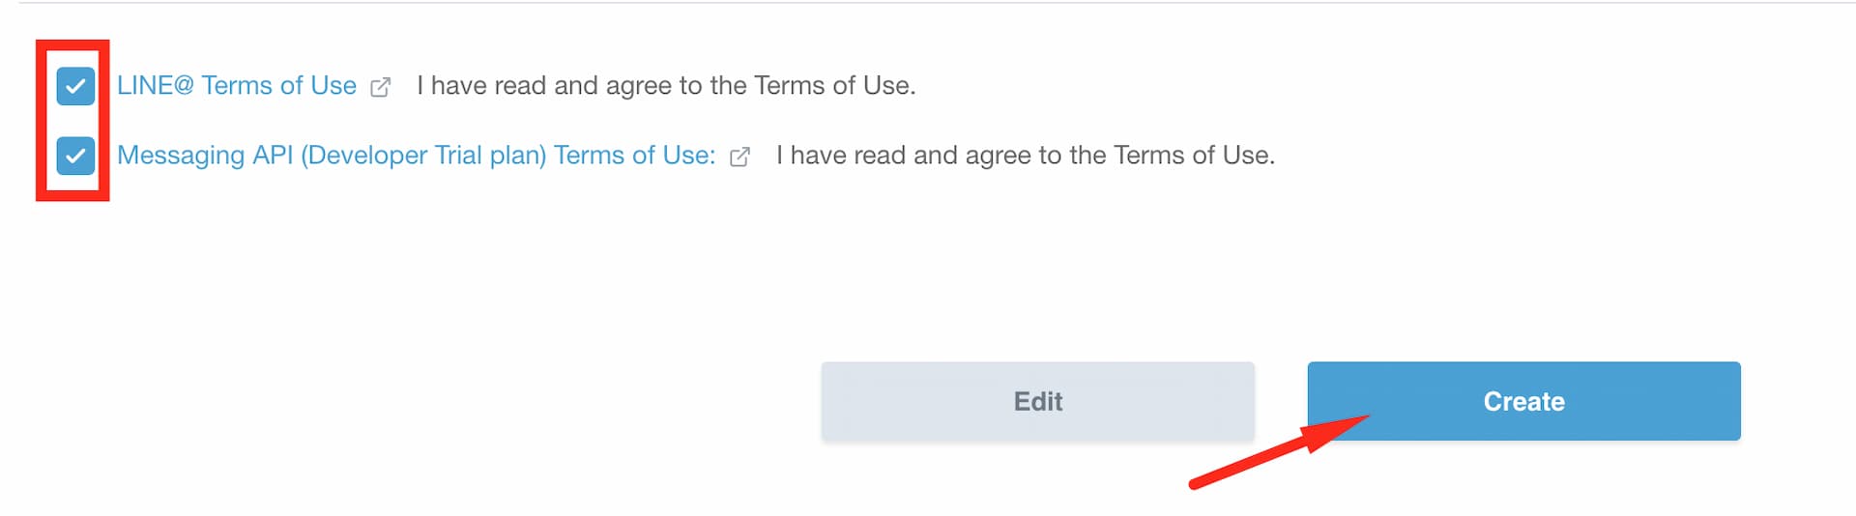Click "Terms of Use." ending the second agreement sentence
Viewport: 1856px width, 516px height.
[1195, 155]
